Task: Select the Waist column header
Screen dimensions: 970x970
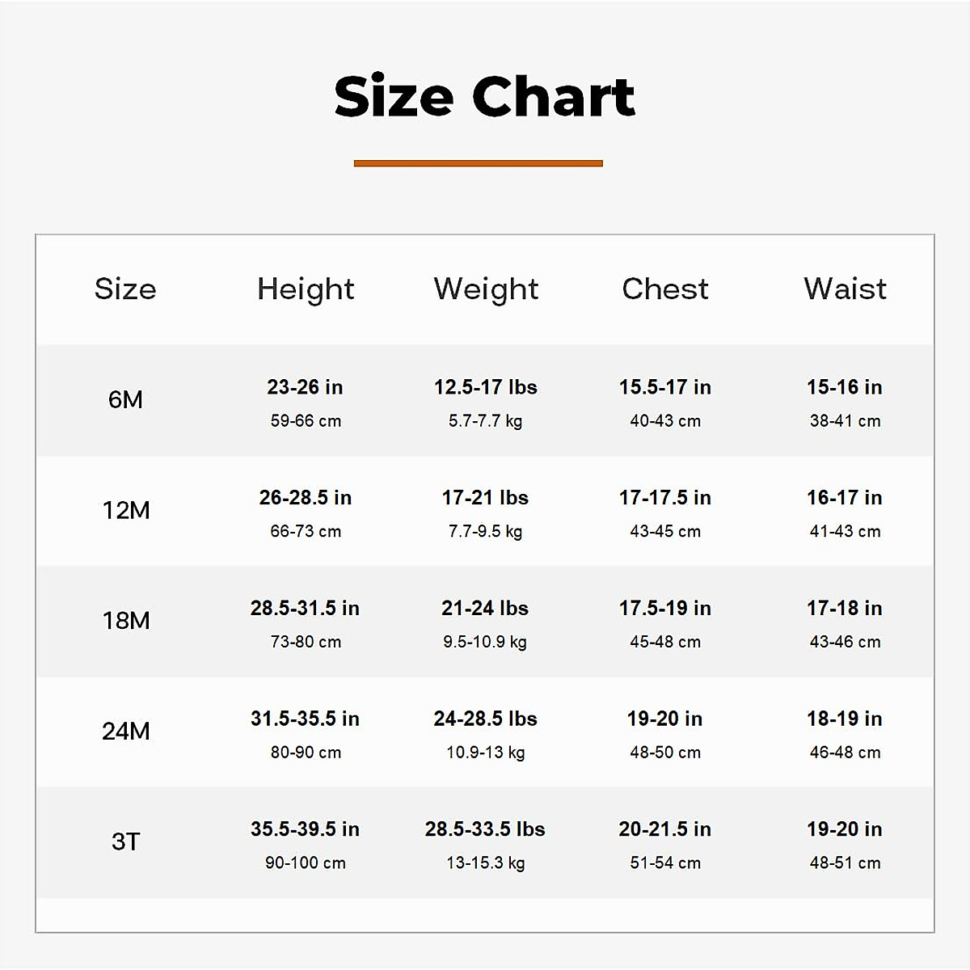Action: click(x=845, y=289)
